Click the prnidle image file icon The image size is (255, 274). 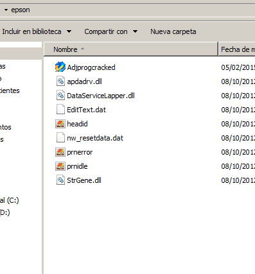click(60, 166)
